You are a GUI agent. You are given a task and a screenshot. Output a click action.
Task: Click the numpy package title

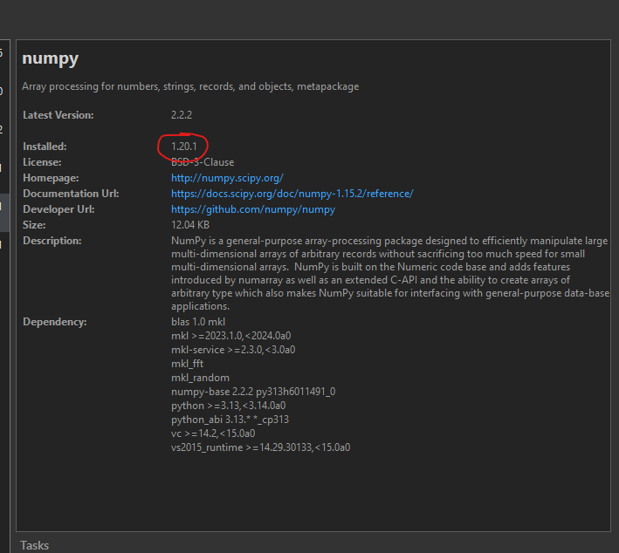click(50, 58)
